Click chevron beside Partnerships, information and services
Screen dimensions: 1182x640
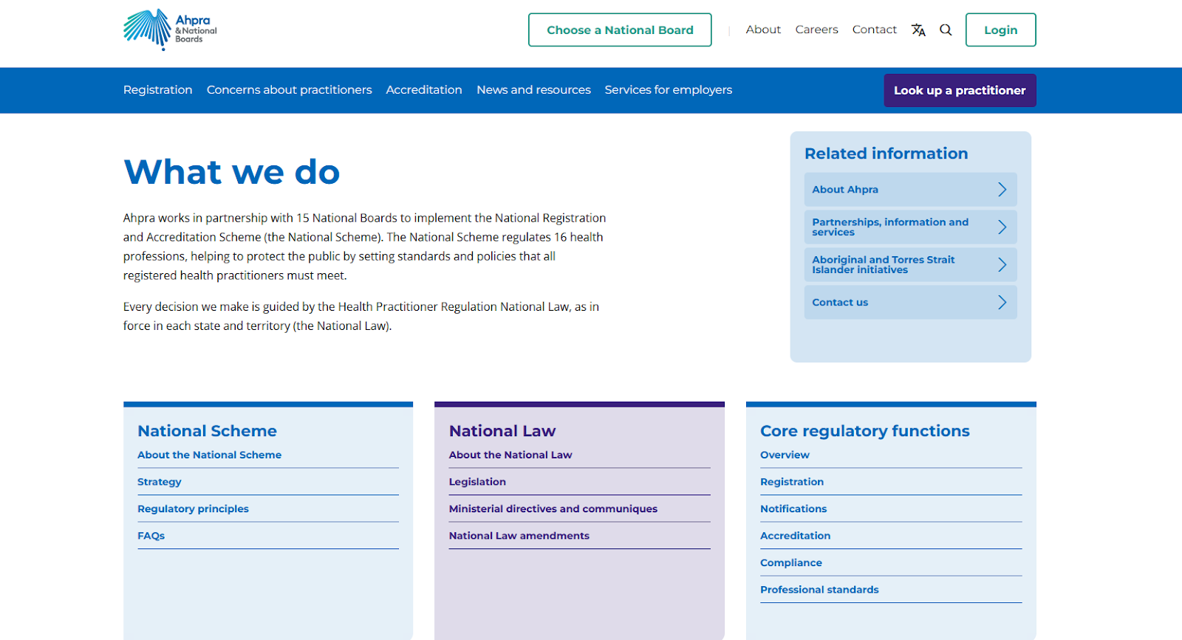(x=1002, y=227)
